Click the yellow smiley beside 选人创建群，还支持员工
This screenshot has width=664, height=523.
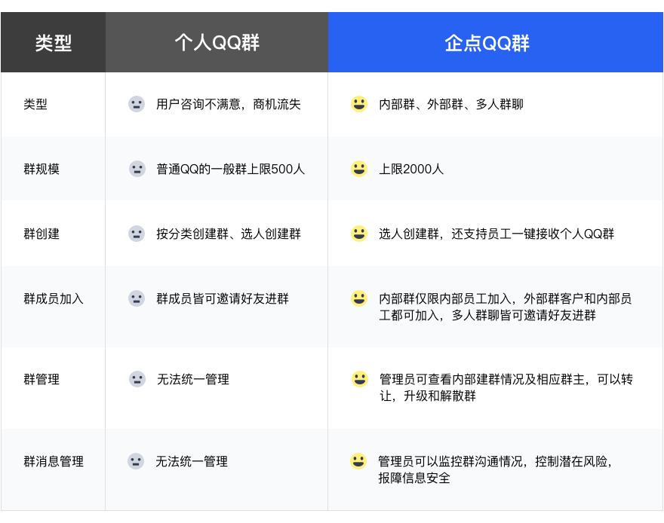coord(359,234)
